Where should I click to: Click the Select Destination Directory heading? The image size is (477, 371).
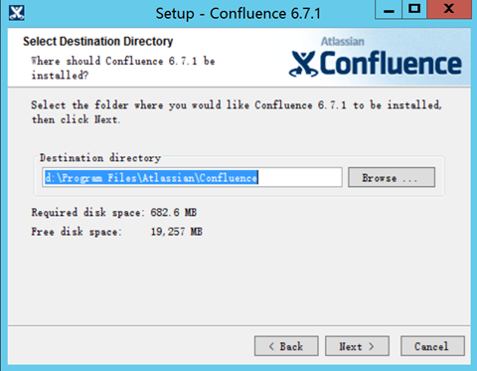[98, 42]
